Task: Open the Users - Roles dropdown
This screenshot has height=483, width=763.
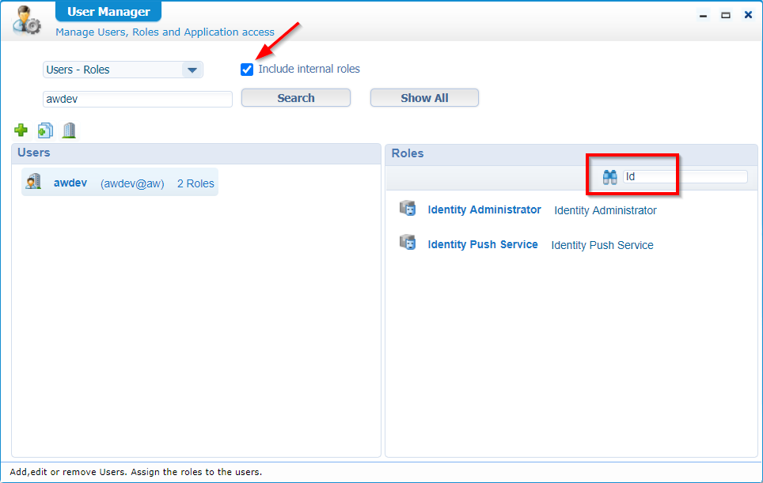Action: [123, 70]
